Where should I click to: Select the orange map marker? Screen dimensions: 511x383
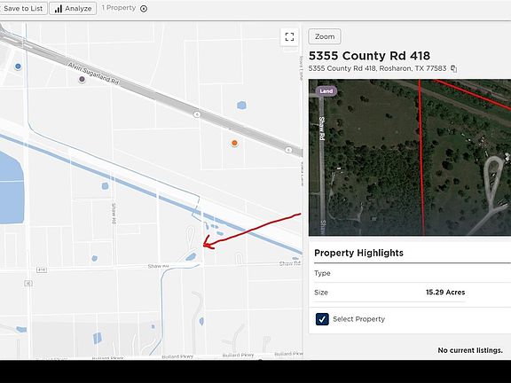234,143
